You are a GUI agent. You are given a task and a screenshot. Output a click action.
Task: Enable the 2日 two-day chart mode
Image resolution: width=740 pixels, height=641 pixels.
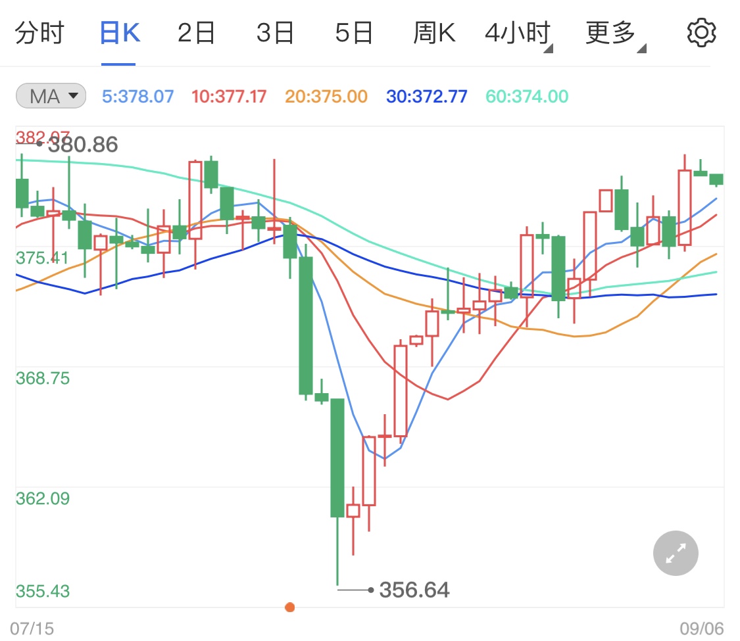(195, 32)
